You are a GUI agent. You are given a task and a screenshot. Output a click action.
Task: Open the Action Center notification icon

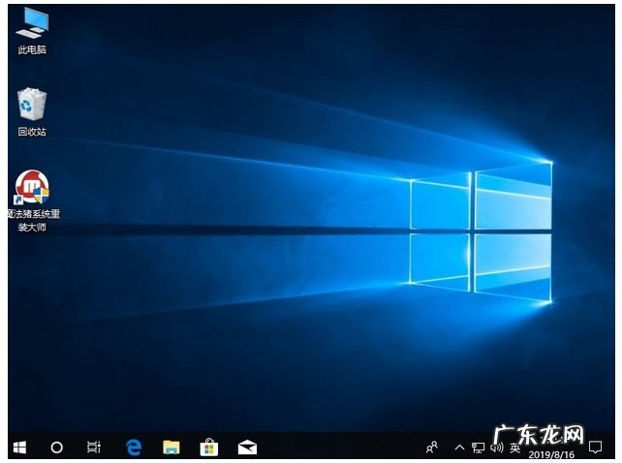(594, 447)
